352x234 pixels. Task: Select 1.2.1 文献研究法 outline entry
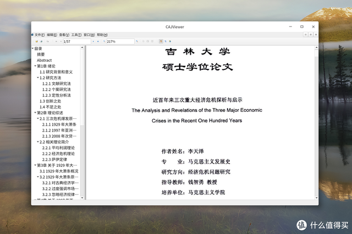coord(57,84)
